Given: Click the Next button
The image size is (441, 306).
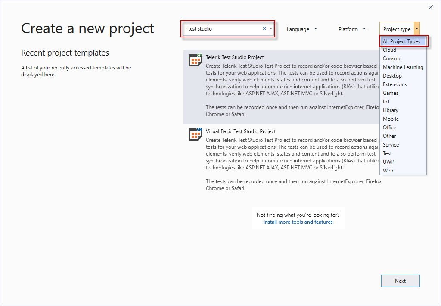Looking at the screenshot, I should pos(400,281).
